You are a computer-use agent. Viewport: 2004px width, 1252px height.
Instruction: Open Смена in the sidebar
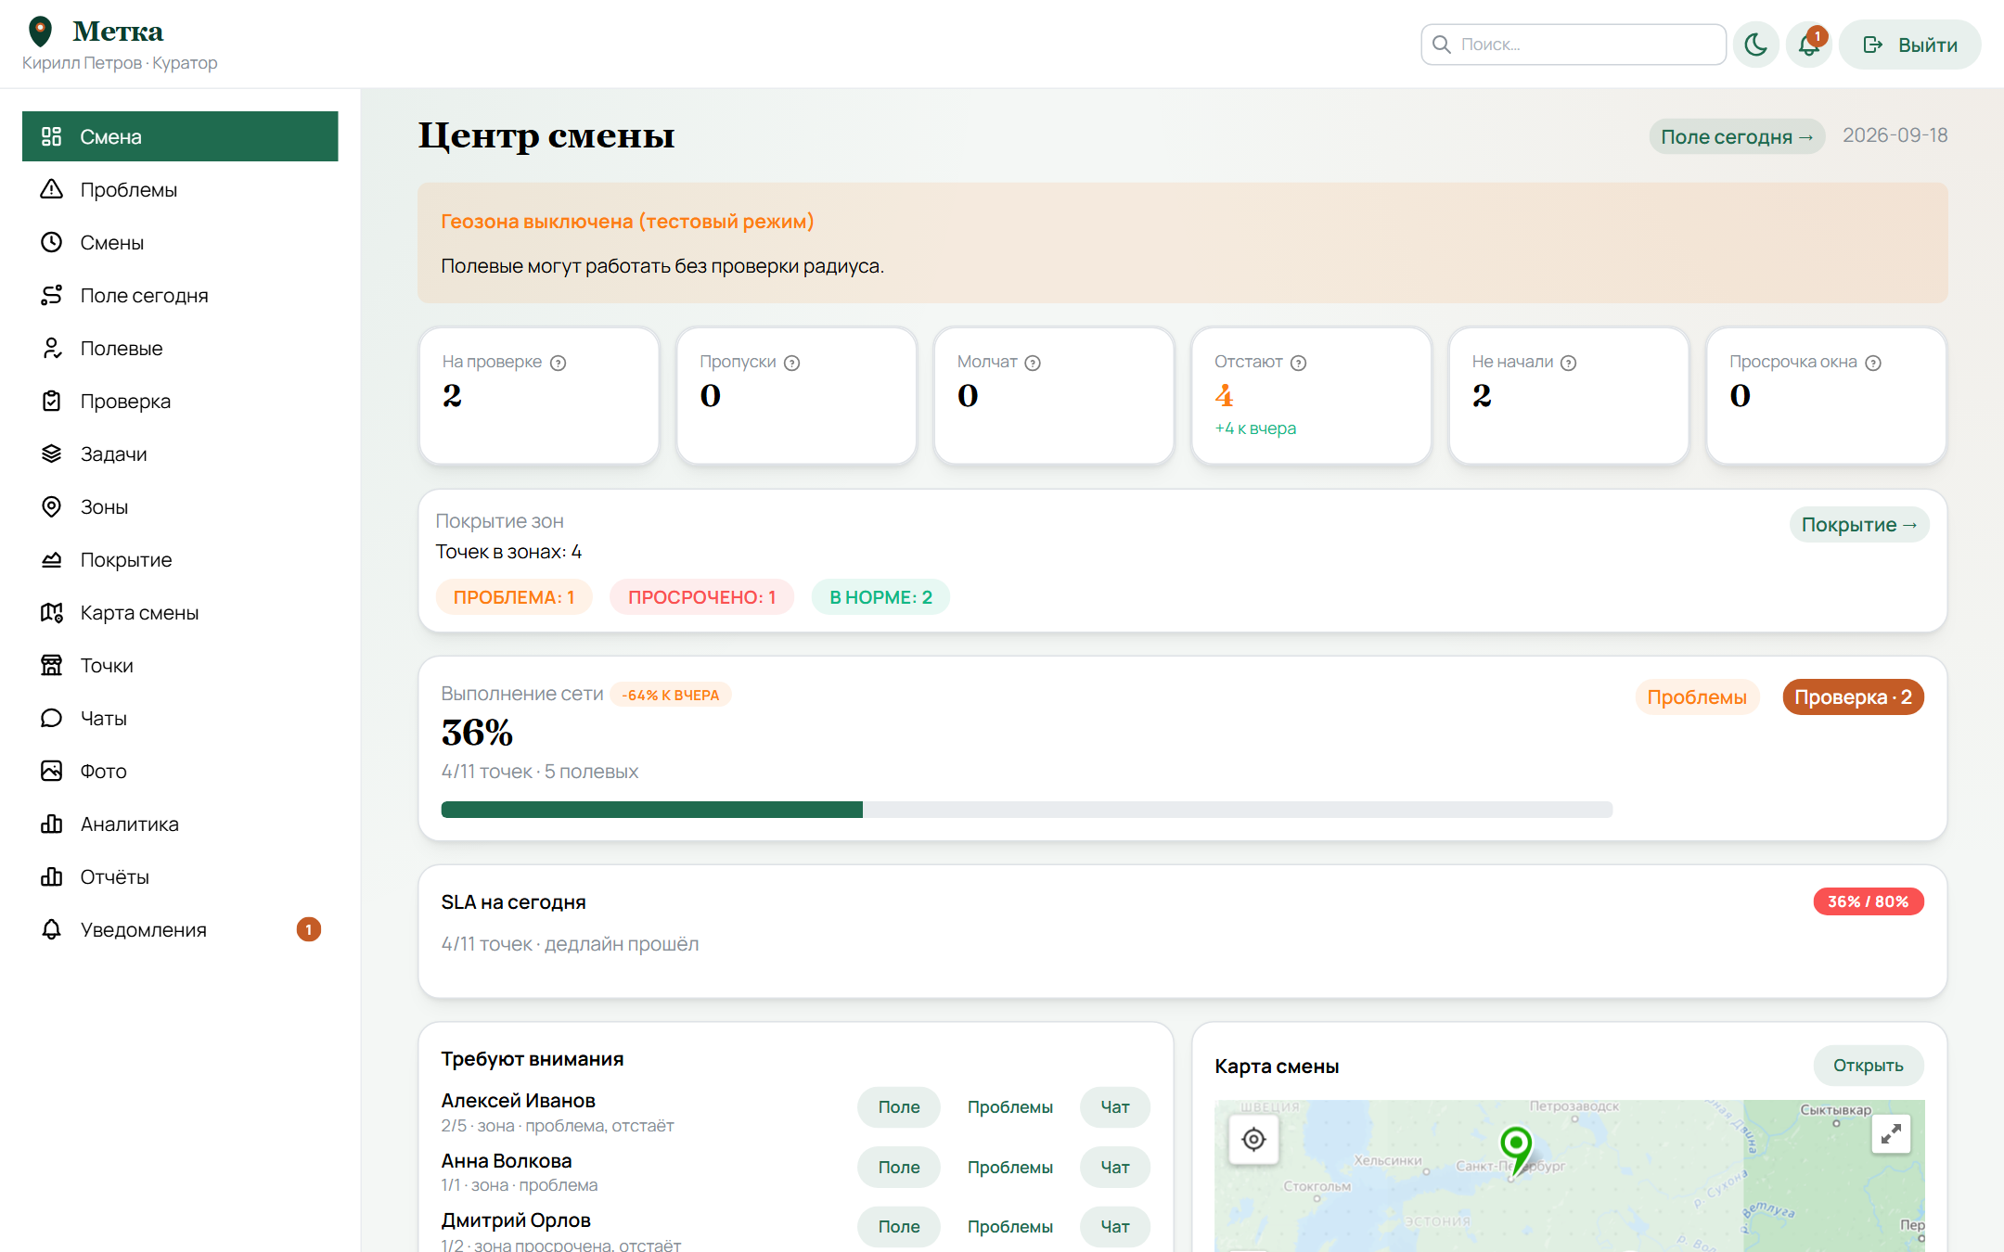point(180,136)
